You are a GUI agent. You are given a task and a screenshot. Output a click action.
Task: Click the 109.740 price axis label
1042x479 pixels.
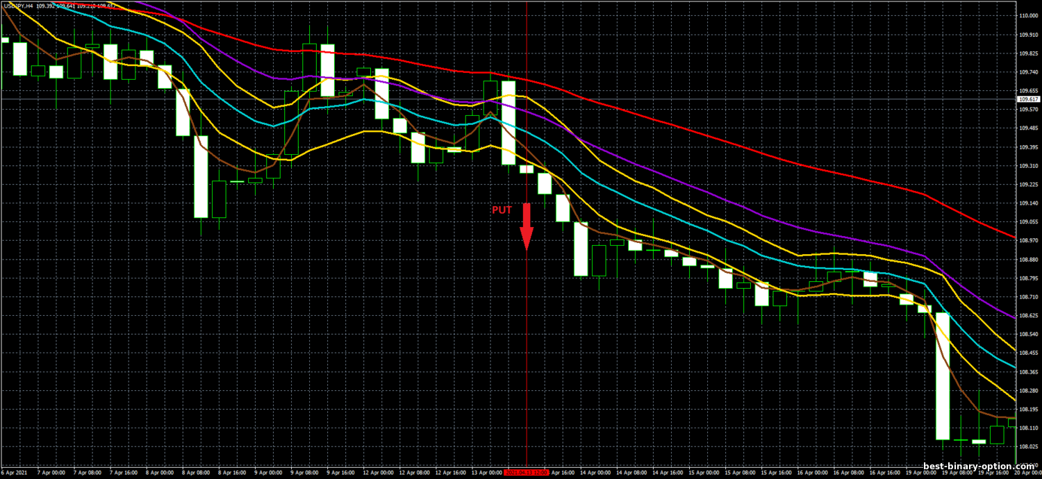1028,72
